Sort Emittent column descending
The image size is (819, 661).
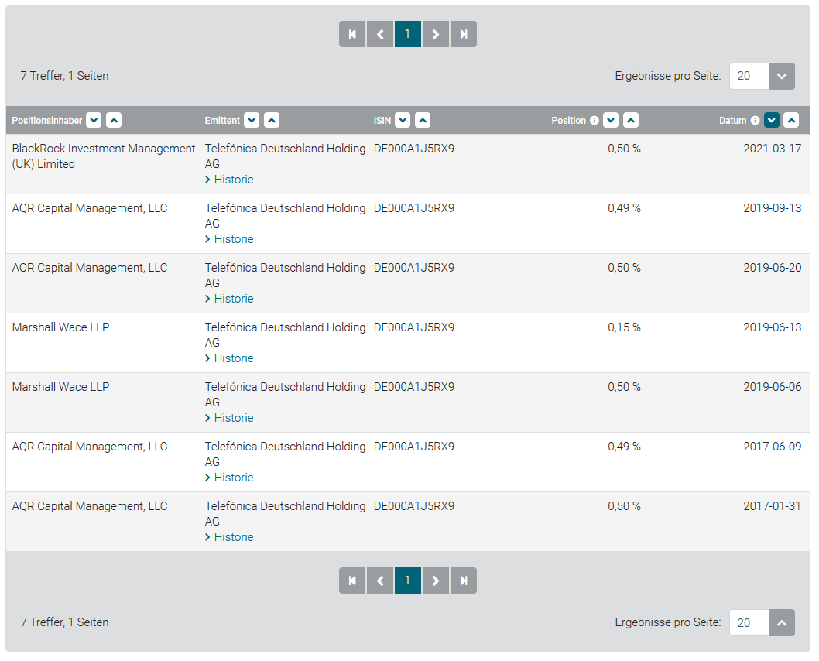252,121
